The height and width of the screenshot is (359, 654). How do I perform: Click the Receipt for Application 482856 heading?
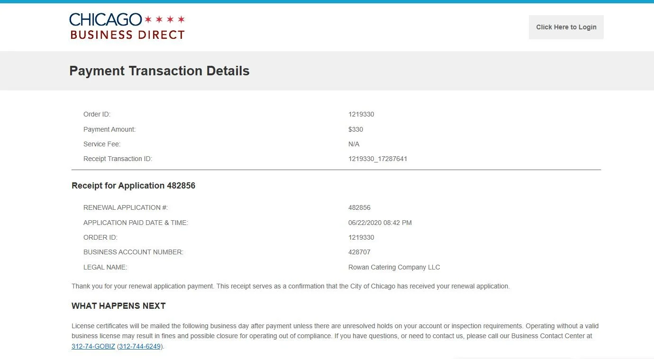coord(133,186)
